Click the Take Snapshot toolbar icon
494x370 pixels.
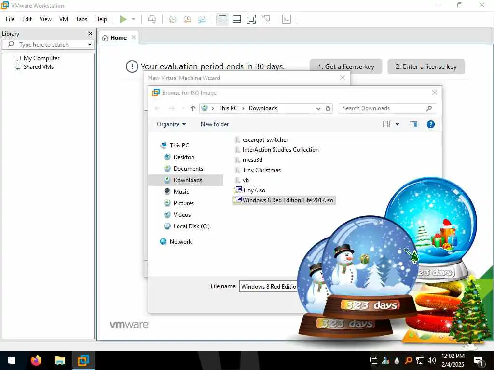coord(172,19)
